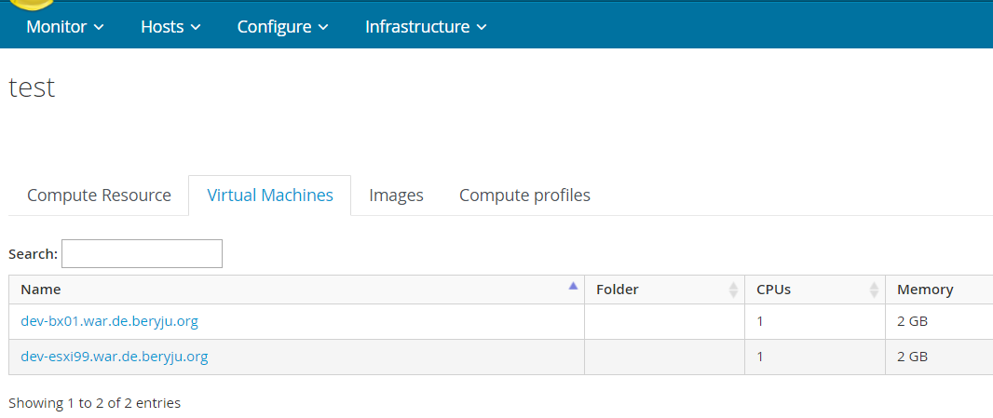Switch to the Compute Resource tab

coord(99,196)
